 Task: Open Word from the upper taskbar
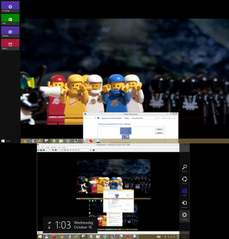point(32,141)
